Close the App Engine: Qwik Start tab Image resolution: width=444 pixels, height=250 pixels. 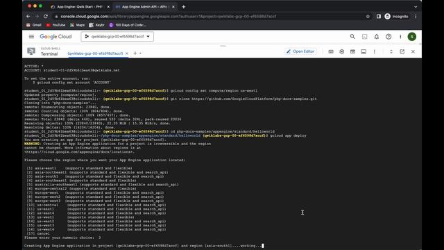coord(108,7)
